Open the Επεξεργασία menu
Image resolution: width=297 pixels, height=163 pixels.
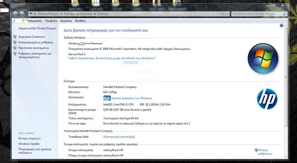[34, 21]
